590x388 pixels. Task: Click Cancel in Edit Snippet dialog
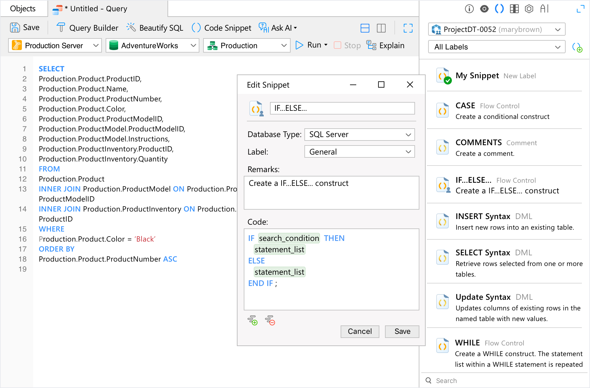[x=360, y=331]
